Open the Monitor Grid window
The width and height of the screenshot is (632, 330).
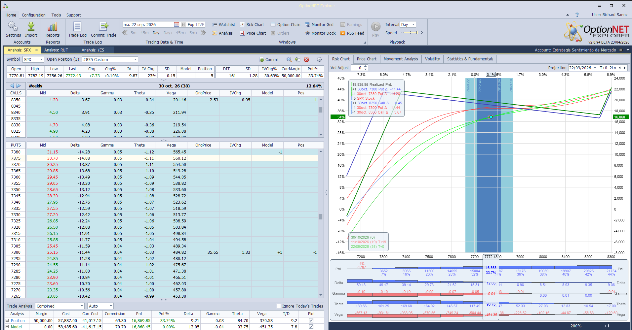(x=319, y=25)
